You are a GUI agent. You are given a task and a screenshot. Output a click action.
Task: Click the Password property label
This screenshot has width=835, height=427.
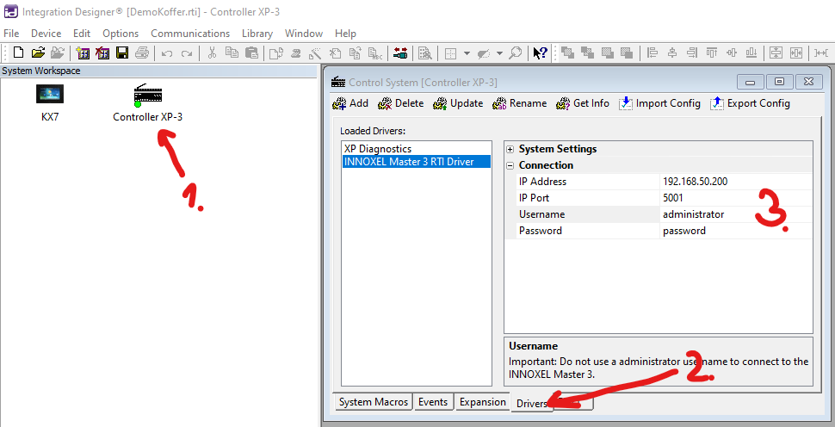[x=541, y=231]
